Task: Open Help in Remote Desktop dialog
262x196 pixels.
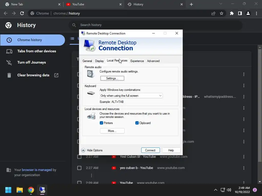Action: 171,150
